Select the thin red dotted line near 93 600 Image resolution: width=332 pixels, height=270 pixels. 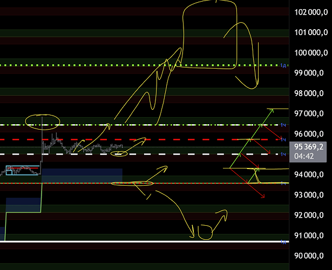click(x=81, y=184)
